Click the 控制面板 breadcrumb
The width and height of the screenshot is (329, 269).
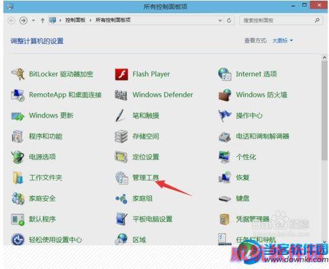[x=75, y=20]
